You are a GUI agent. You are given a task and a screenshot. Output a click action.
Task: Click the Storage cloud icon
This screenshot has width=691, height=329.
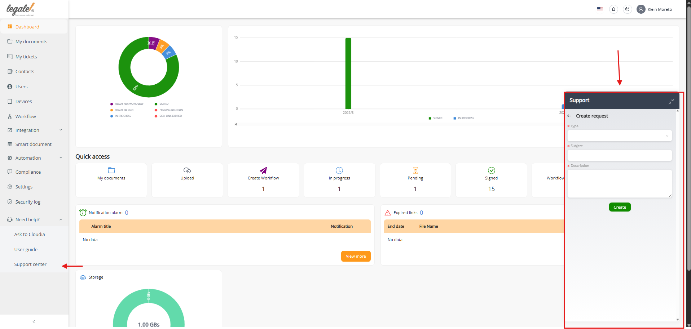tap(83, 277)
